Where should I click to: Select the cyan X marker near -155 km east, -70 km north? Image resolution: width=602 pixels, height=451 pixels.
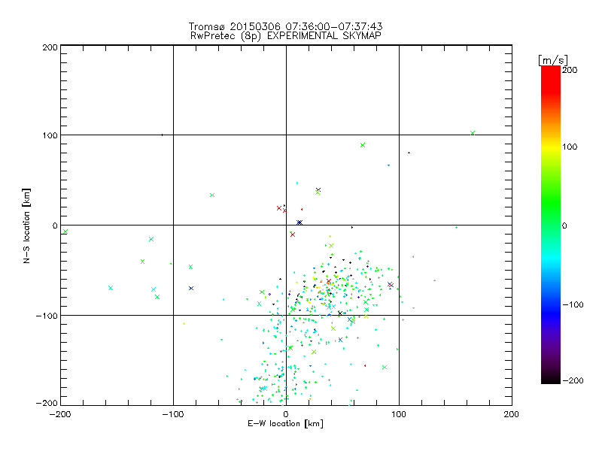pyautogui.click(x=111, y=288)
